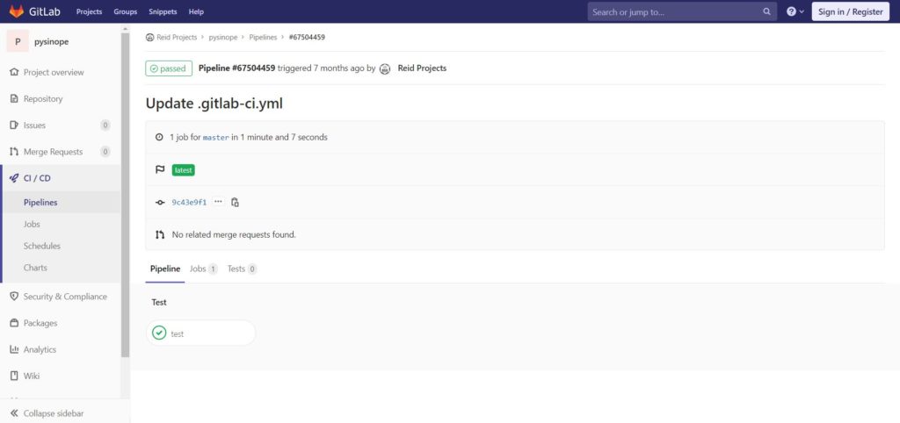The height and width of the screenshot is (423, 900).
Task: Click the Test stage heading
Action: [x=159, y=302]
